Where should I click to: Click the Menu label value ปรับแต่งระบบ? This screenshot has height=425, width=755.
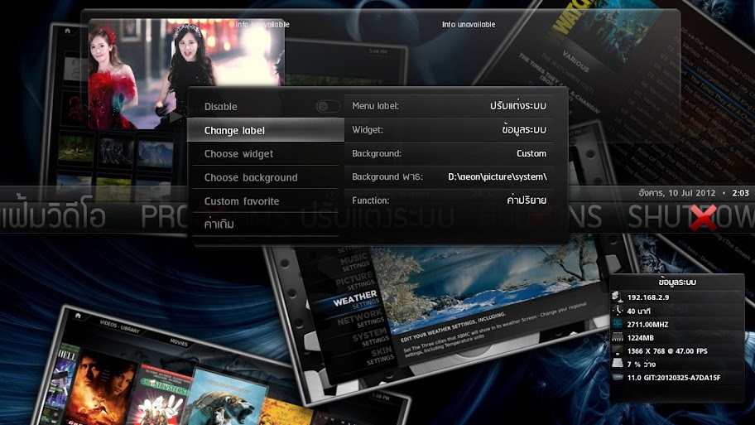(x=518, y=105)
